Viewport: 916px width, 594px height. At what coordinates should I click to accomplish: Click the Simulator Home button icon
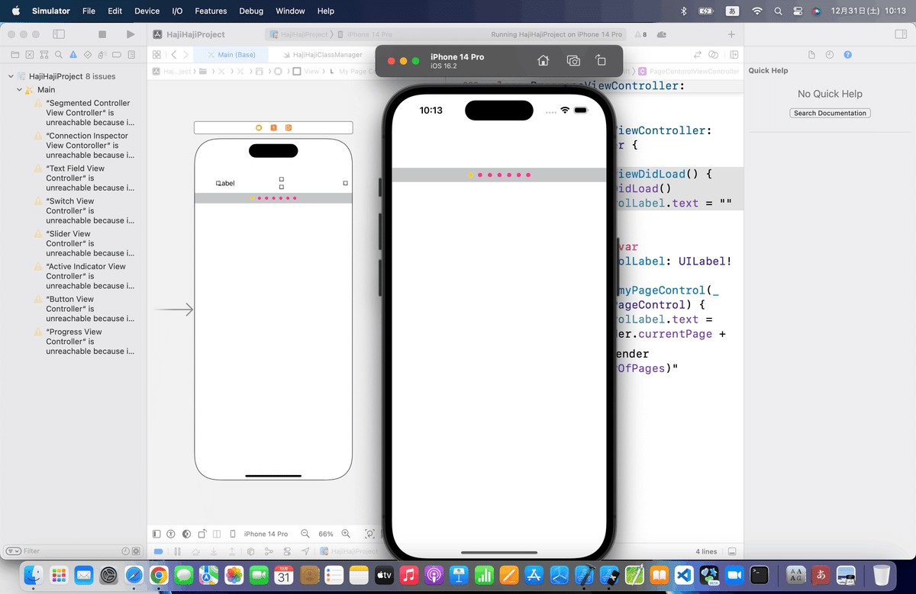click(x=543, y=61)
